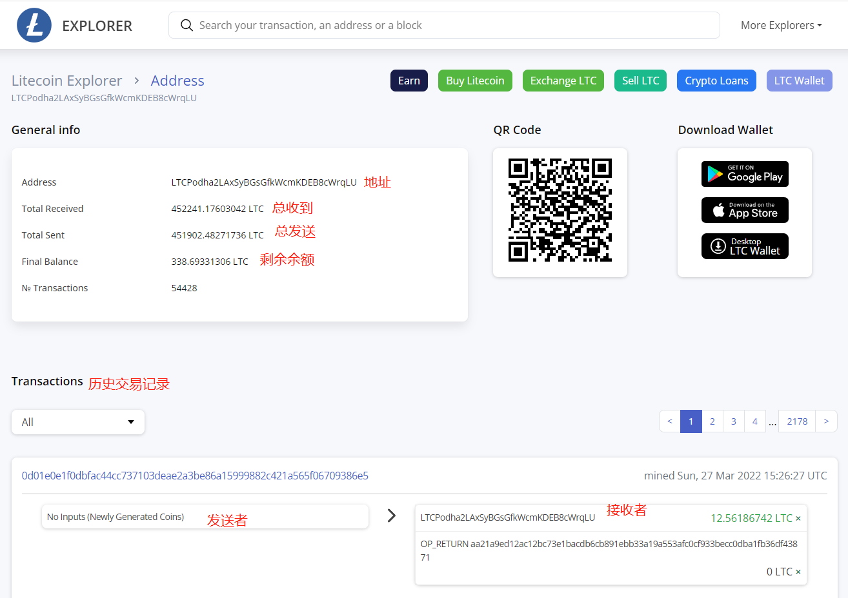The width and height of the screenshot is (848, 598).
Task: Jump to page 2178
Action: (x=797, y=421)
